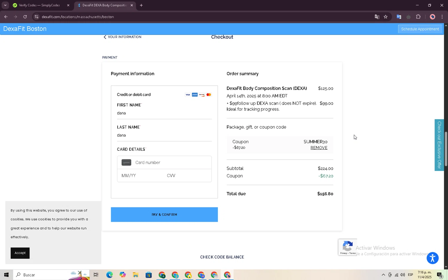Select DexaFit DEXA Body Composition tab
This screenshot has width=448, height=280.
(x=104, y=5)
